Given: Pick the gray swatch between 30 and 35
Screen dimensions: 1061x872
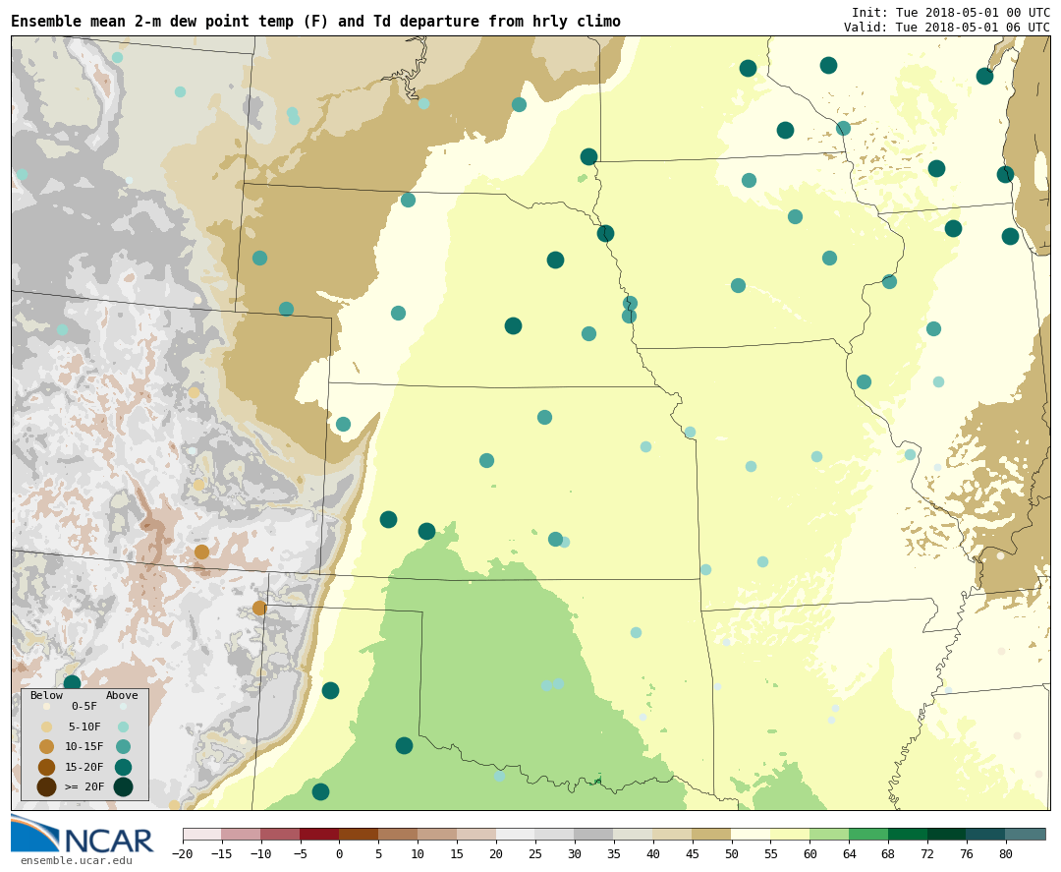Looking at the screenshot, I should pyautogui.click(x=594, y=834).
